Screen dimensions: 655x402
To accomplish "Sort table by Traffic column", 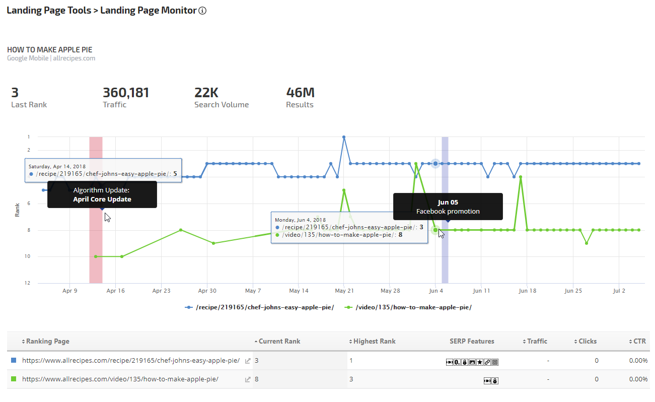I will coord(537,341).
